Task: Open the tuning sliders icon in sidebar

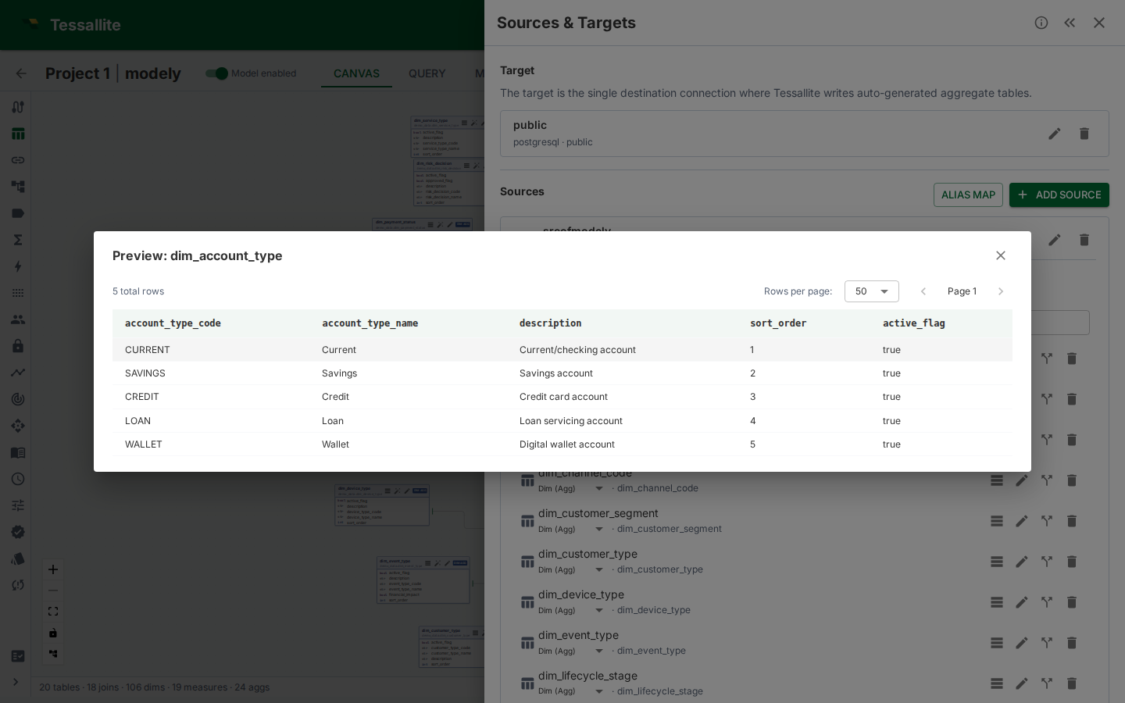Action: [17, 505]
